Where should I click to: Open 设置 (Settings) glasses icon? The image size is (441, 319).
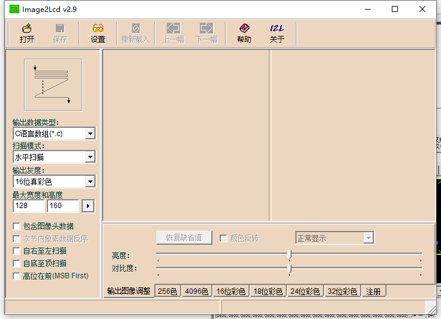click(x=98, y=28)
